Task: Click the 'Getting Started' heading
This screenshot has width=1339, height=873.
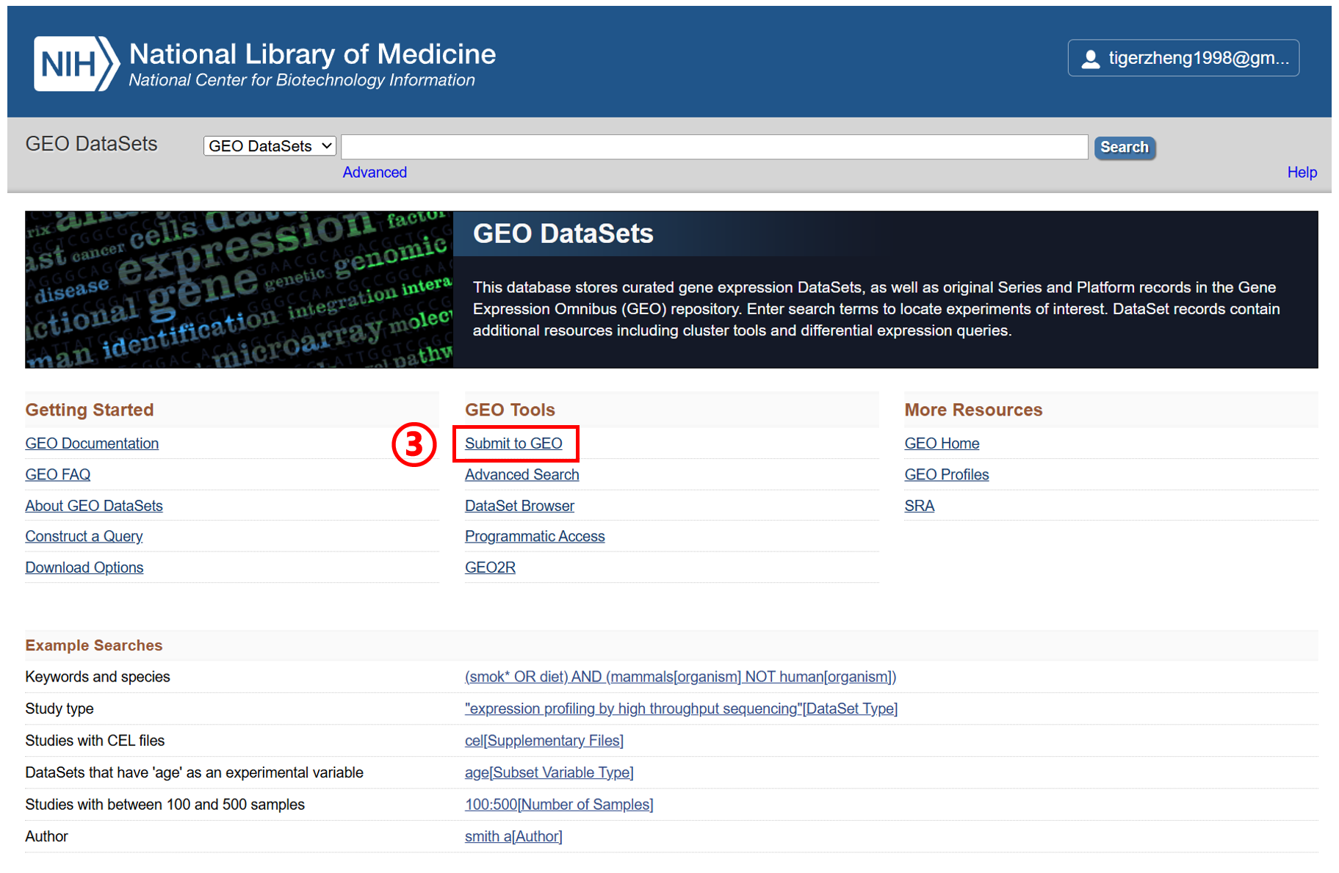Action: tap(90, 410)
